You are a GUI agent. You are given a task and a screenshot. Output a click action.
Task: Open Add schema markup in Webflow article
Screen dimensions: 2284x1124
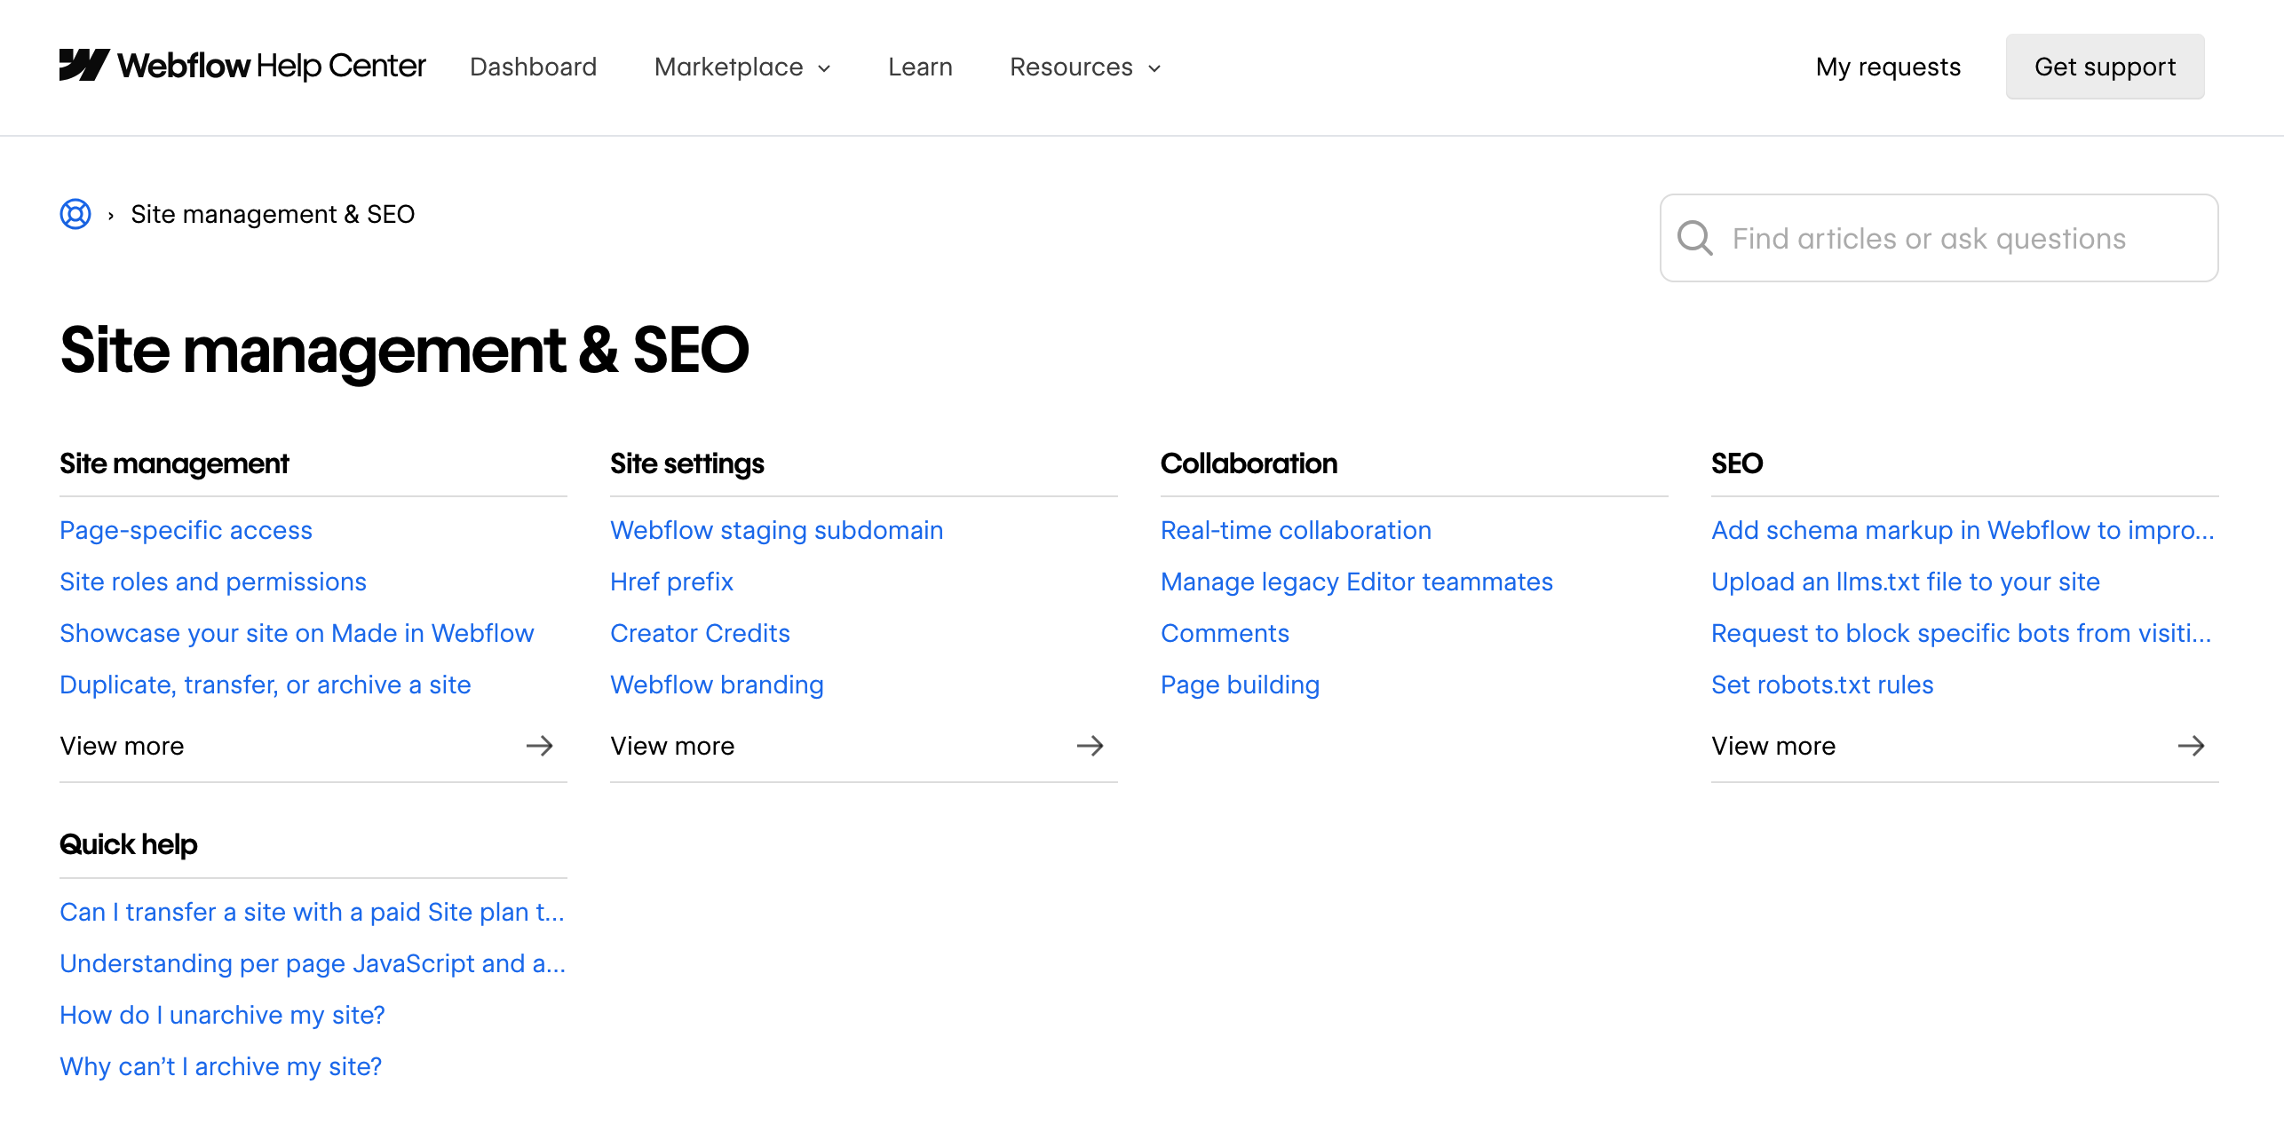coord(1963,530)
